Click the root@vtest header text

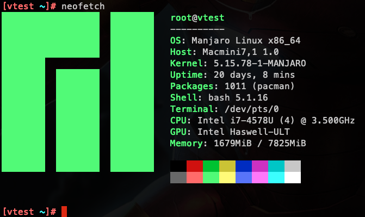pos(197,18)
